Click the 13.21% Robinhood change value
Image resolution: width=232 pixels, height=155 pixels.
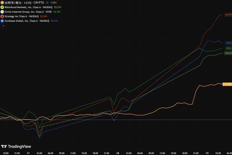pyautogui.click(x=57, y=7)
